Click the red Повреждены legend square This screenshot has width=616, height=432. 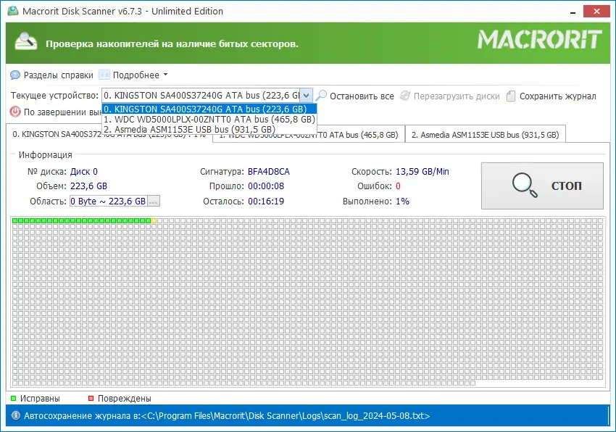(x=91, y=399)
